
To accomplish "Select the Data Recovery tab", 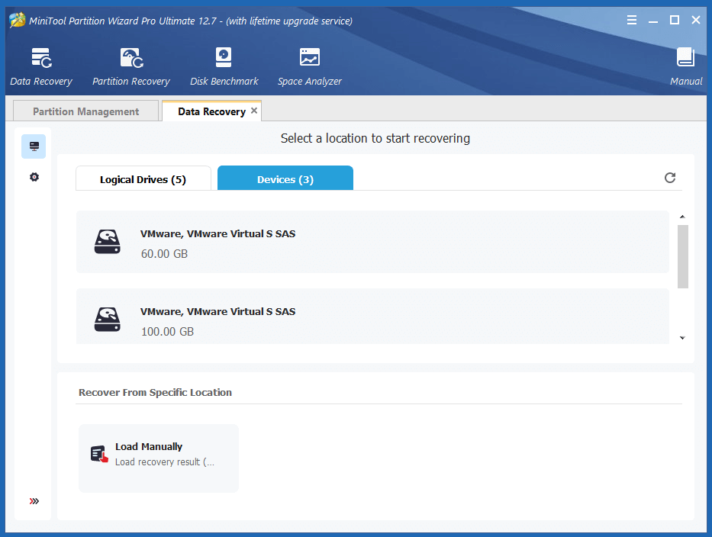I will point(211,111).
